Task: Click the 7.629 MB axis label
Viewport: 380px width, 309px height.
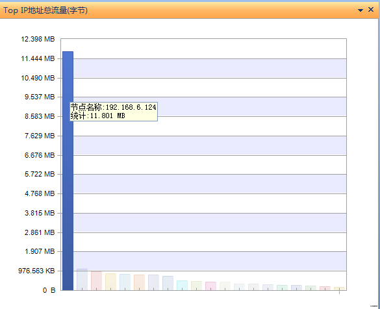Action: [x=40, y=136]
